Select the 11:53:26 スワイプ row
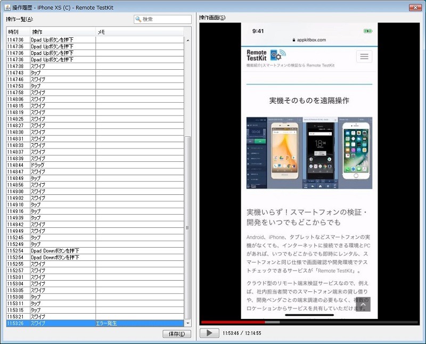Viewport: 426px width, 344px height. pos(95,323)
